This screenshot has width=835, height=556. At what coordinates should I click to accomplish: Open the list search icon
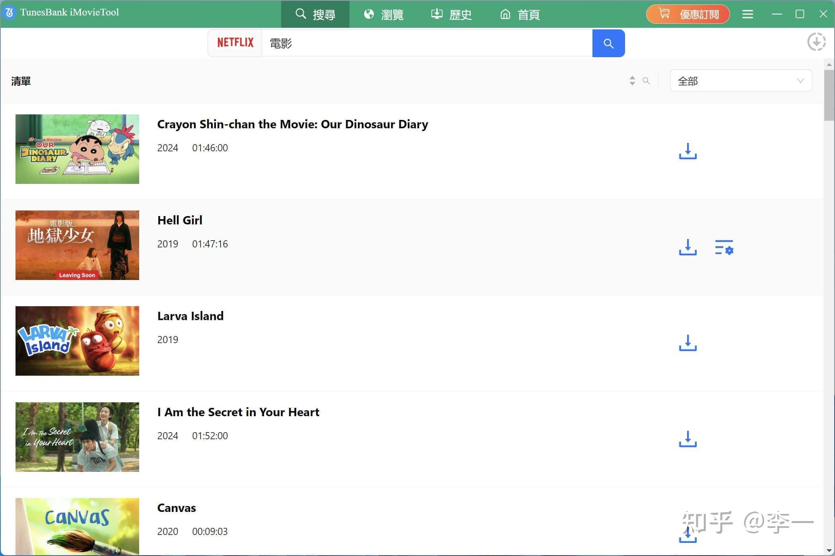click(x=646, y=81)
